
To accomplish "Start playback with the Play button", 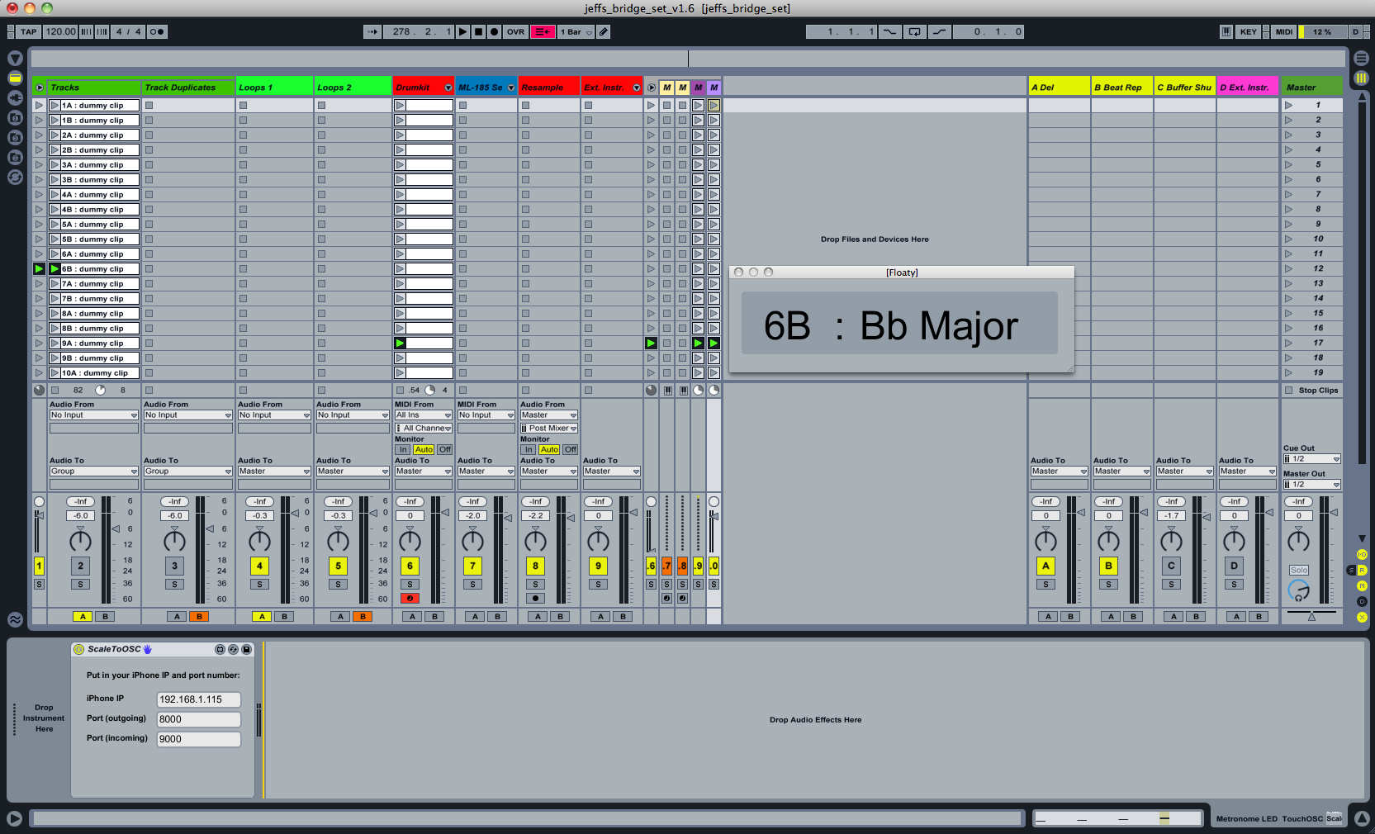I will (463, 31).
